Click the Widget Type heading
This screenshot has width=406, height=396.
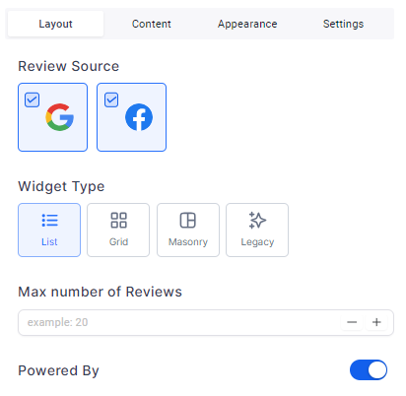point(61,186)
